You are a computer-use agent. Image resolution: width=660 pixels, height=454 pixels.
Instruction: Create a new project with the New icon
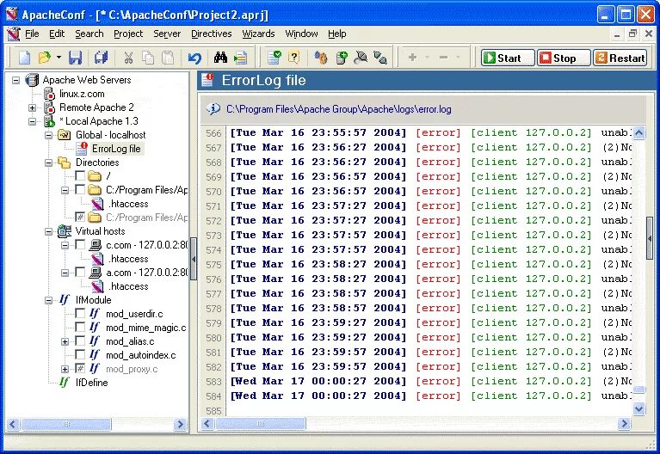24,58
